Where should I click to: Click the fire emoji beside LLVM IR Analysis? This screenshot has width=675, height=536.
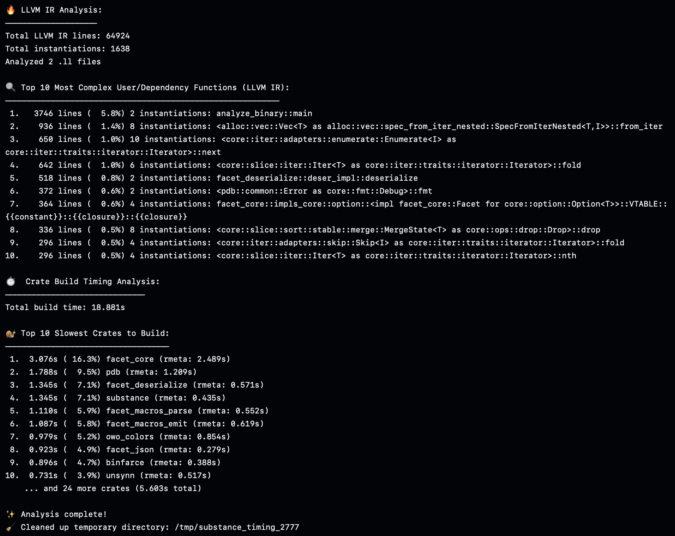(x=11, y=10)
